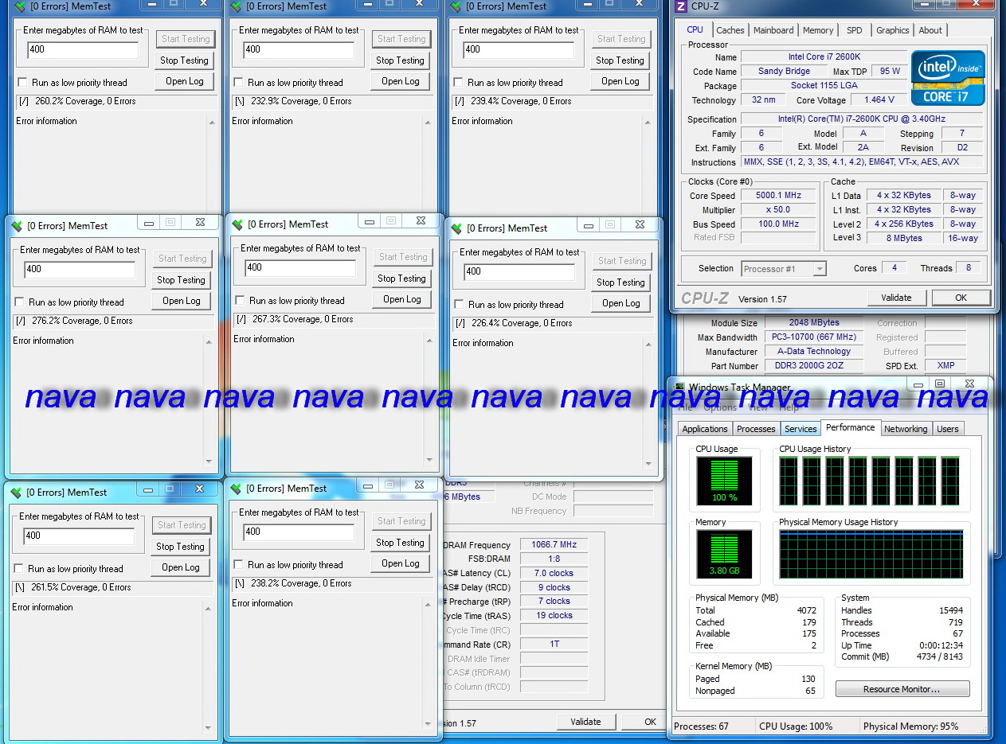Image resolution: width=1006 pixels, height=744 pixels.
Task: Enable low priority thread in 267.3% coverage MemTest
Action: click(x=241, y=301)
